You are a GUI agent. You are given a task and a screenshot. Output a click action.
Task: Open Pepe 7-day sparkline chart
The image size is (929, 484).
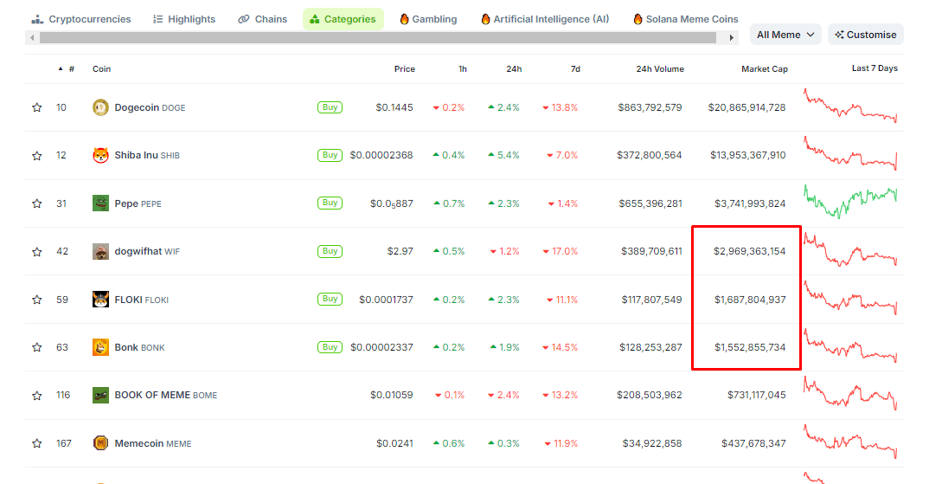[850, 202]
